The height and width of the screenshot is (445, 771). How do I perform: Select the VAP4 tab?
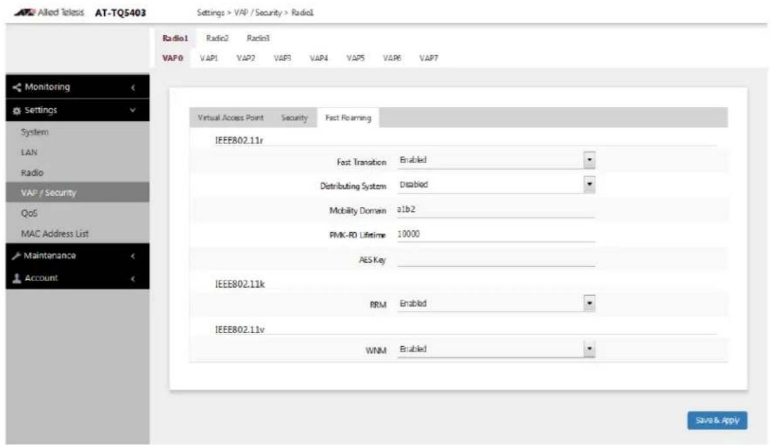[318, 58]
